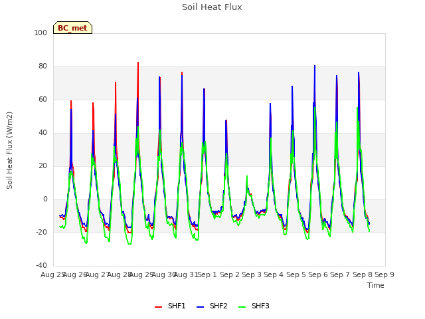The height and width of the screenshot is (319, 425).
Task: Click the 100 y-axis tick label
Action: coord(41,33)
